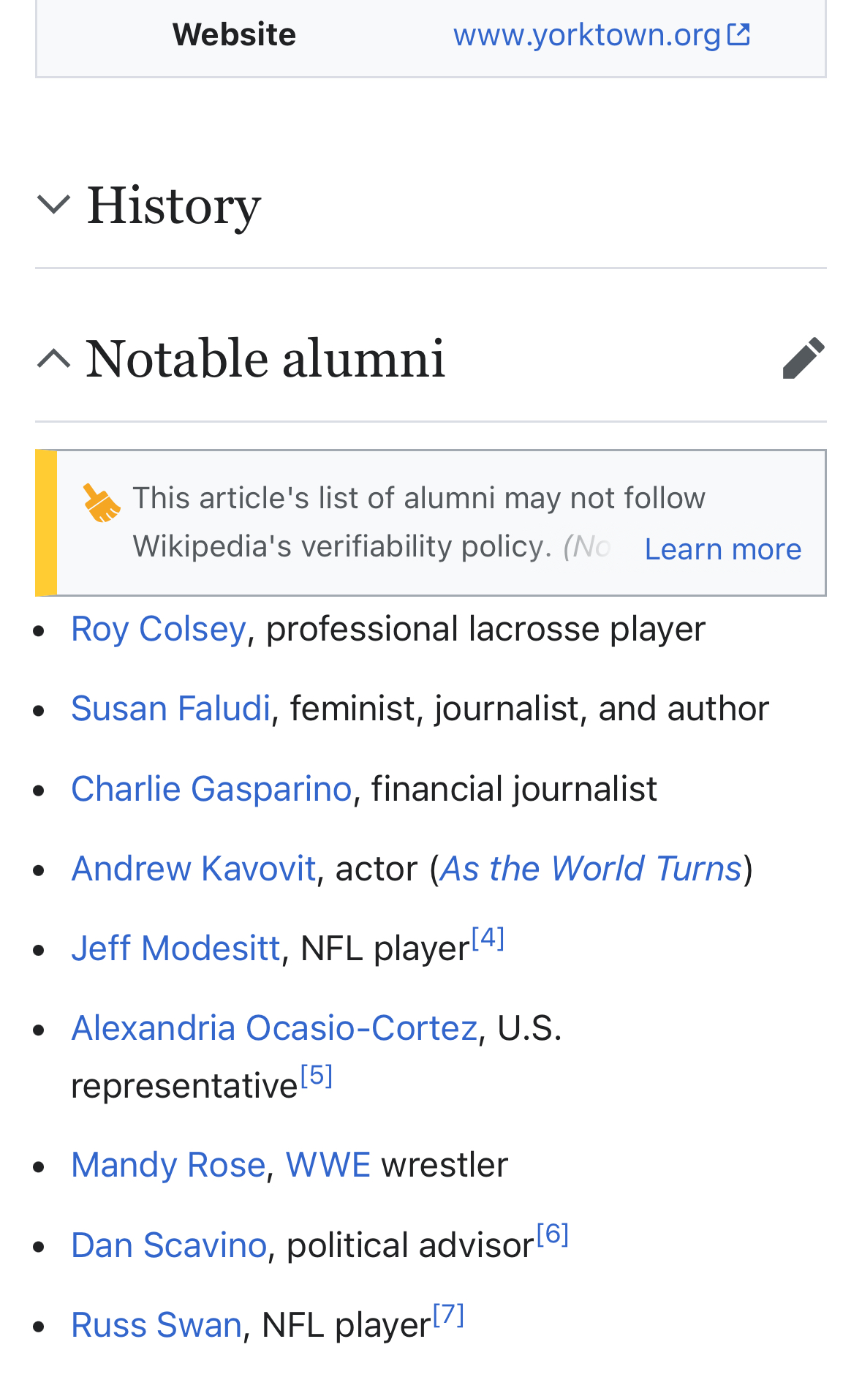The width and height of the screenshot is (862, 1377).
Task: Click citation reference 6 next to Dan Scavino
Action: pos(552,1234)
